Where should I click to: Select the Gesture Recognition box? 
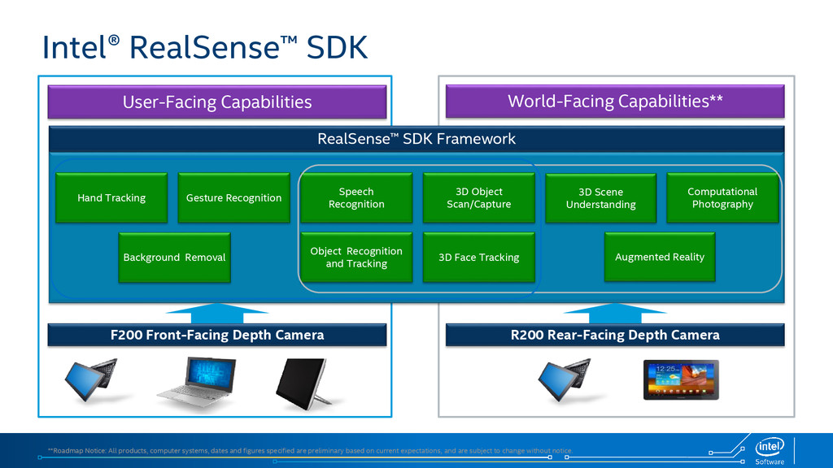[x=233, y=198]
